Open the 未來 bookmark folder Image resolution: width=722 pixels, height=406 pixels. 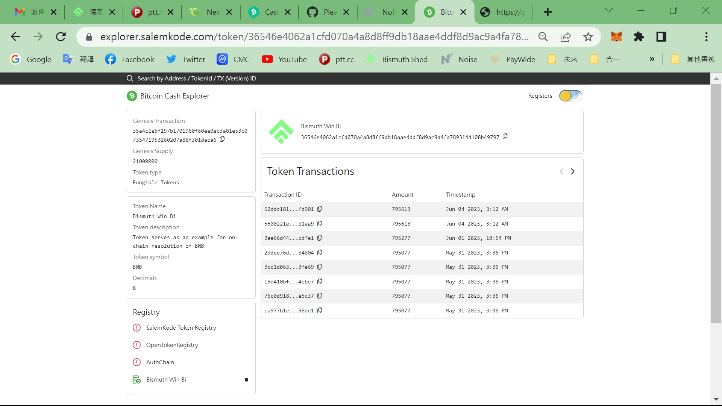(563, 59)
